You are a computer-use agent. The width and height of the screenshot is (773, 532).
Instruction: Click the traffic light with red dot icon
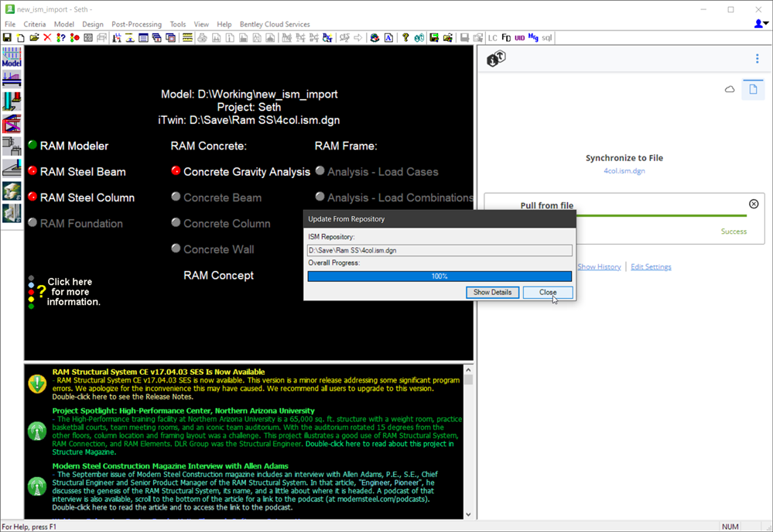[74, 37]
